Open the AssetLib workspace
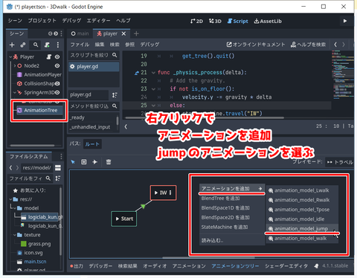357x278 pixels. [x=268, y=21]
